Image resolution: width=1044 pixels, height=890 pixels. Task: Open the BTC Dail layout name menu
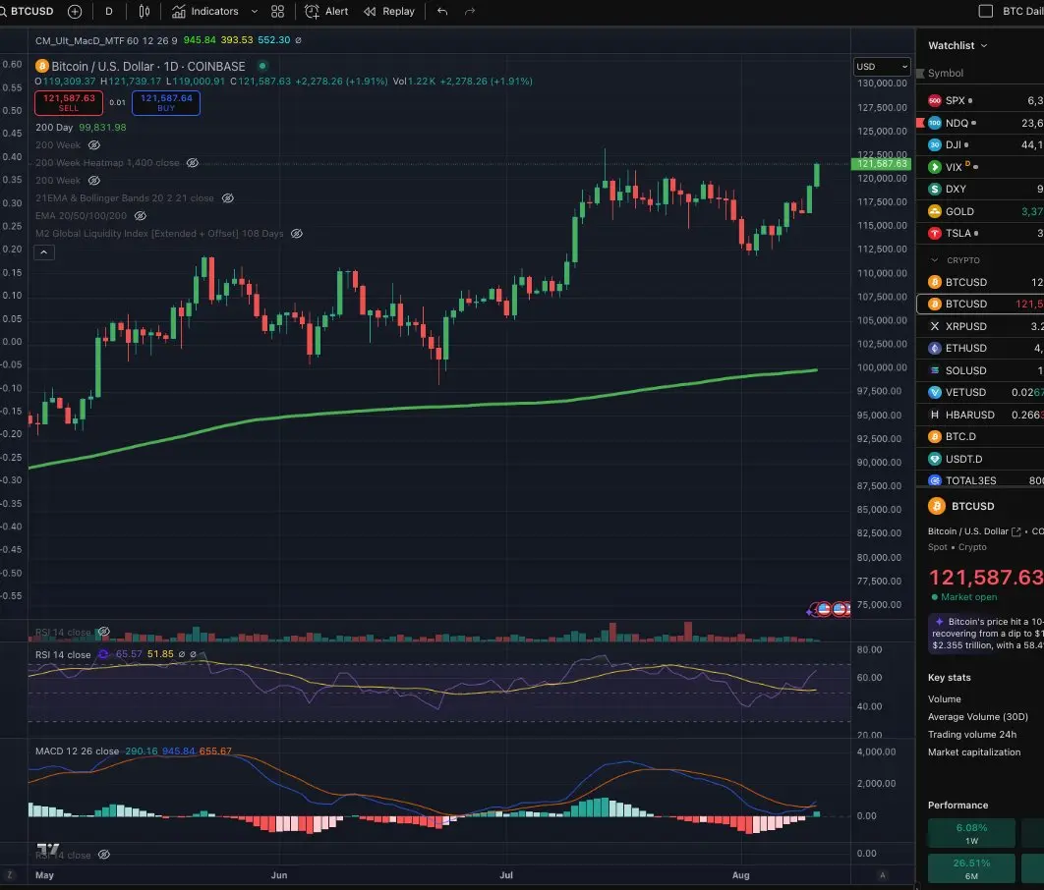point(1022,12)
